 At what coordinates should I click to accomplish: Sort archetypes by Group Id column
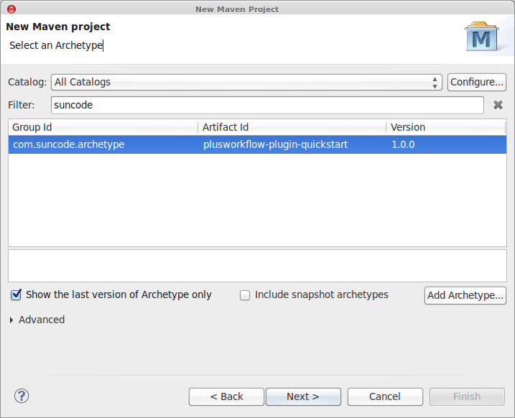click(103, 127)
